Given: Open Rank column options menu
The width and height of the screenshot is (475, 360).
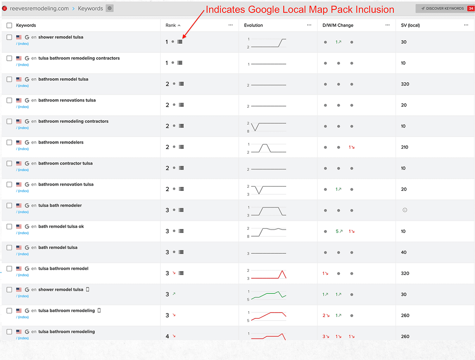Looking at the screenshot, I should pyautogui.click(x=230, y=25).
